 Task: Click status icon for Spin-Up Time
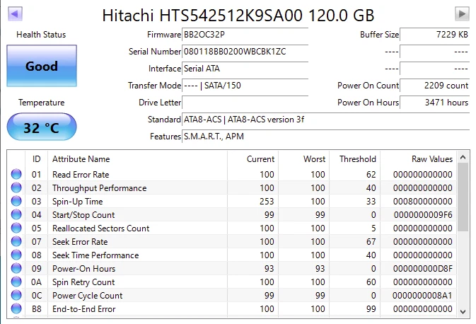pos(16,201)
